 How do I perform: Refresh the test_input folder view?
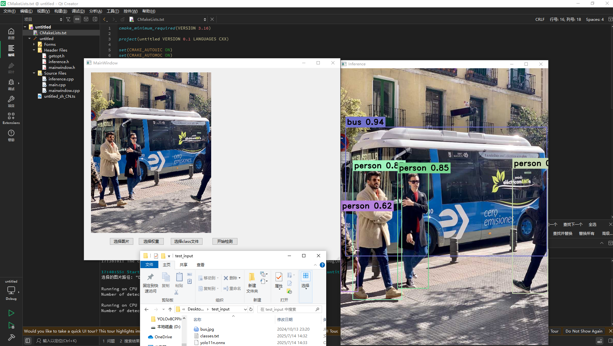click(x=251, y=309)
